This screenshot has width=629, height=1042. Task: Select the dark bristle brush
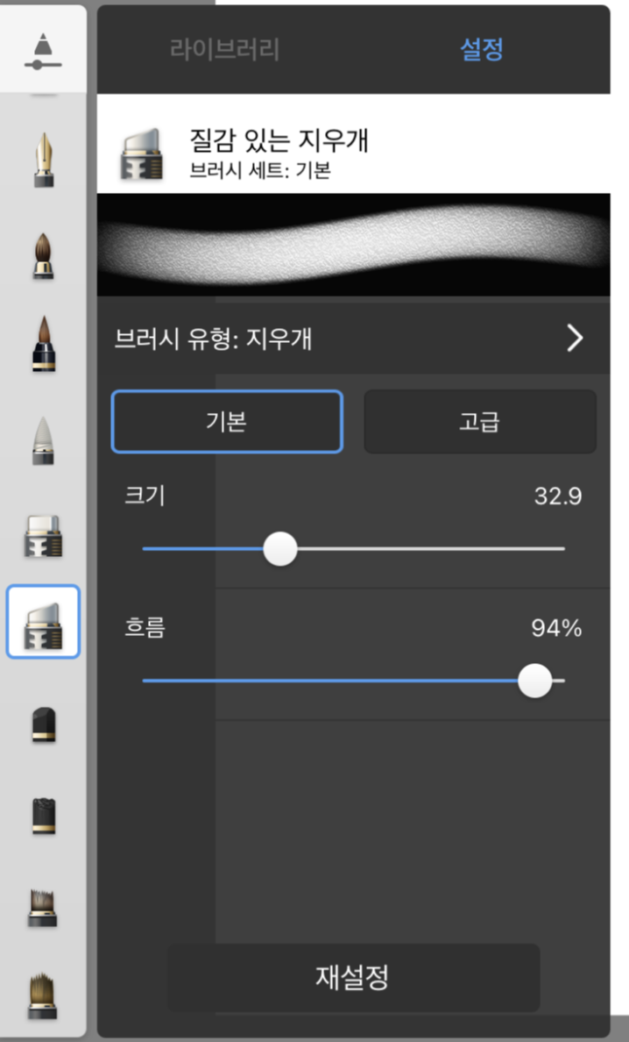44,909
